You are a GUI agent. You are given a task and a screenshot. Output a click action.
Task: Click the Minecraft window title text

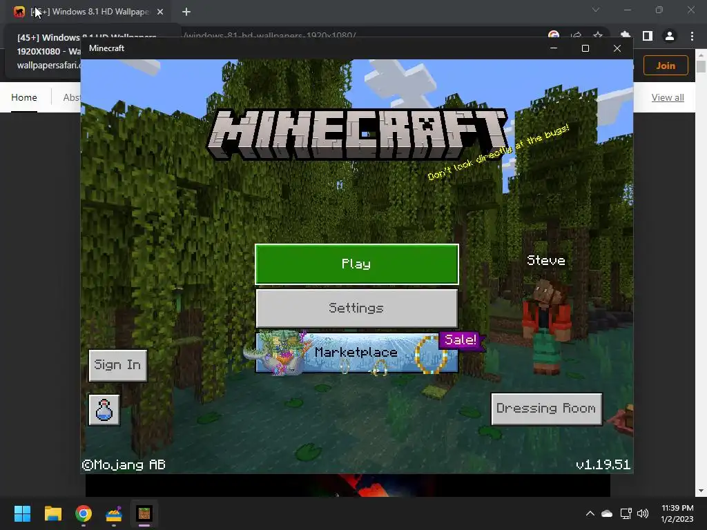click(x=106, y=48)
